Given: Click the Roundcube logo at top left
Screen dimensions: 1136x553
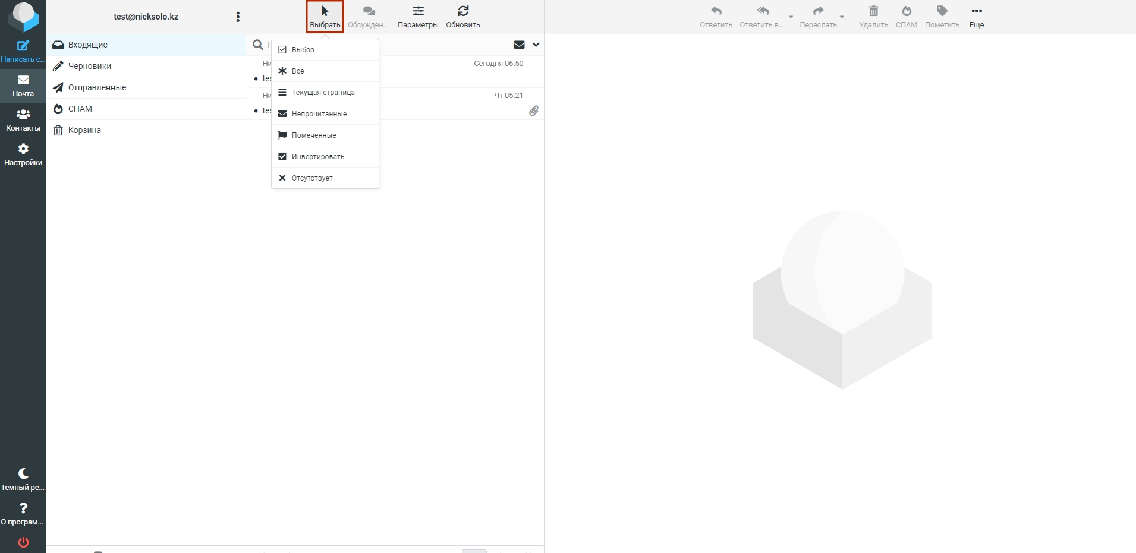Looking at the screenshot, I should (x=23, y=16).
